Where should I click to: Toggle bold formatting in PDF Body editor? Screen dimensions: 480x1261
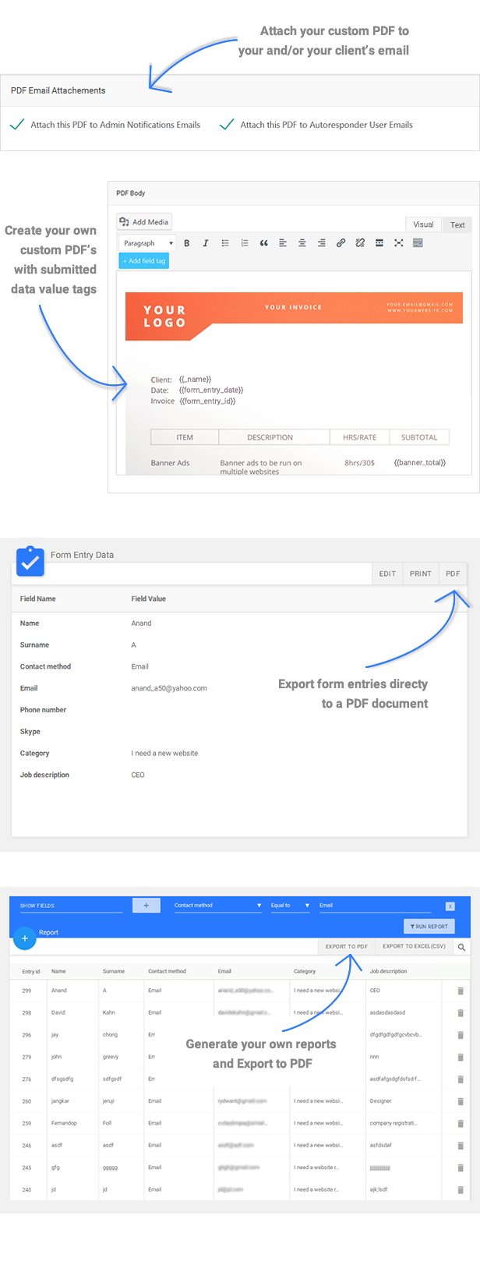point(187,243)
